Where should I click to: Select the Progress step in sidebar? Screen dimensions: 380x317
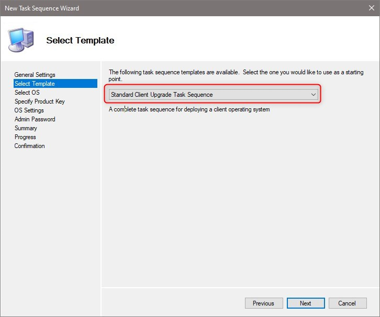point(25,137)
